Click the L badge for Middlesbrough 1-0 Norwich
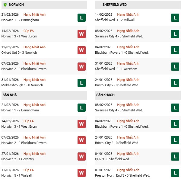 tap(81, 83)
